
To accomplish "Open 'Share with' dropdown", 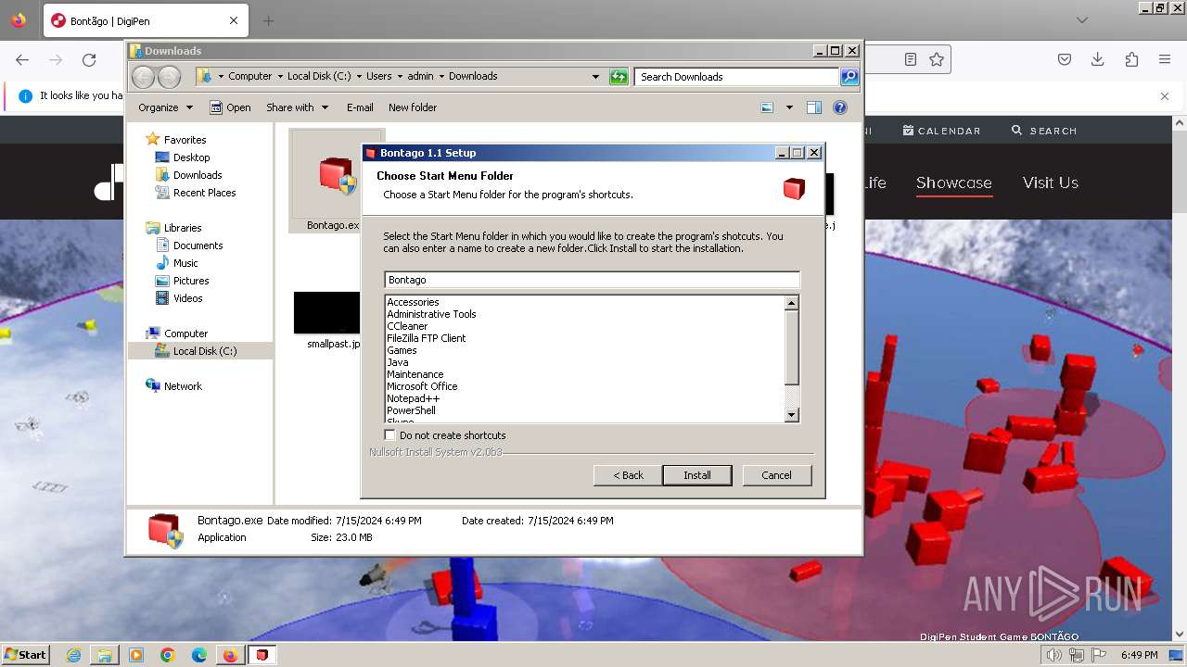I will tap(297, 107).
